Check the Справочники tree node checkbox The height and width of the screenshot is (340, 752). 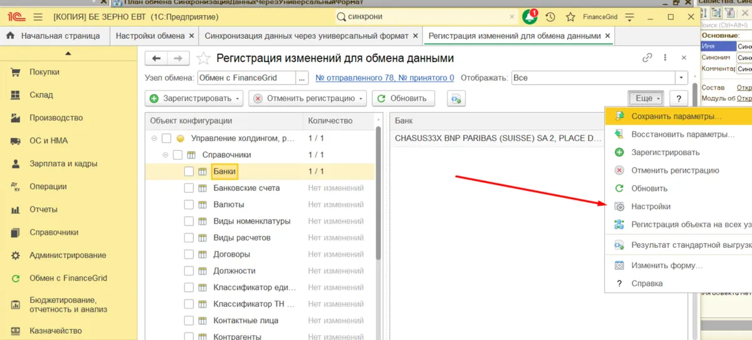(177, 155)
